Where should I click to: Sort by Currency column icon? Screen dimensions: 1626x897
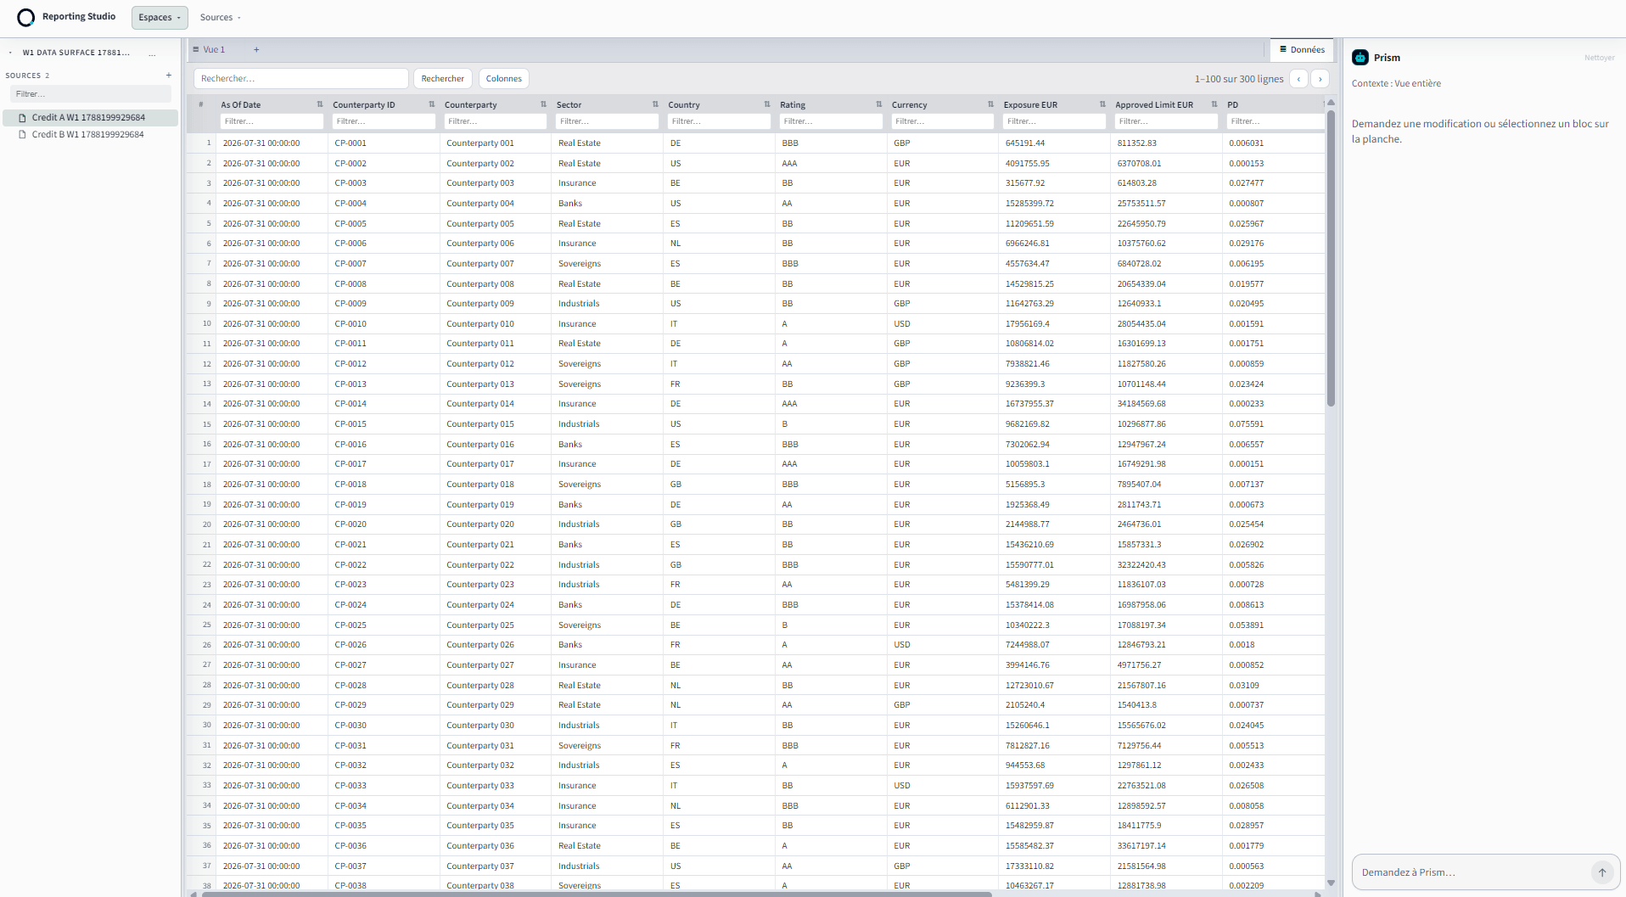(x=990, y=104)
